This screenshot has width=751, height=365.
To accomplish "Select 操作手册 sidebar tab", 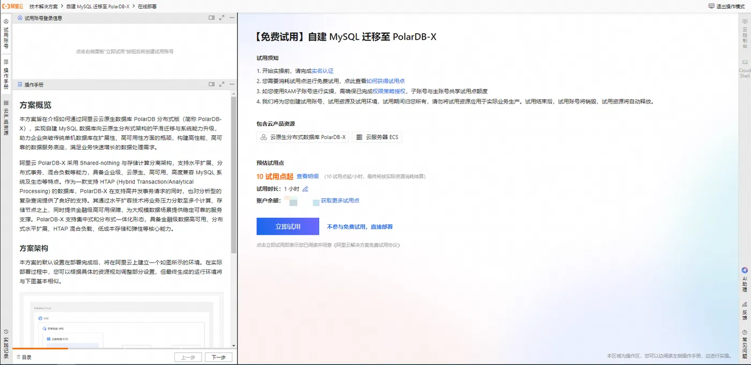I will 6,74.
